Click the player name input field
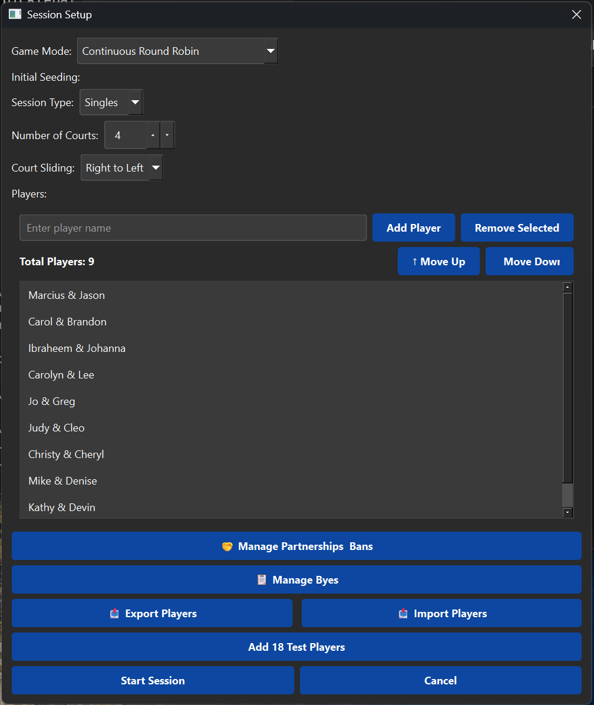Viewport: 594px width, 705px height. pyautogui.click(x=193, y=228)
